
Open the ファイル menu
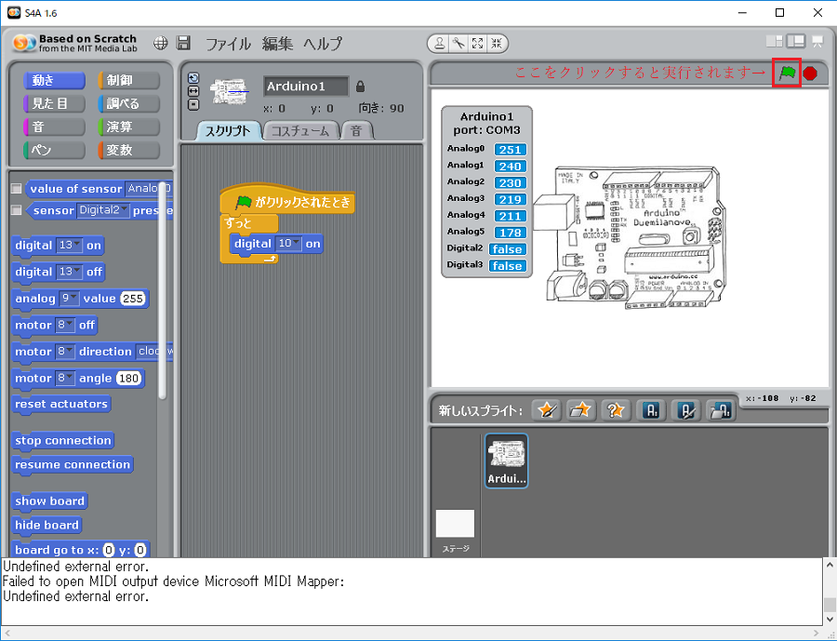click(228, 44)
